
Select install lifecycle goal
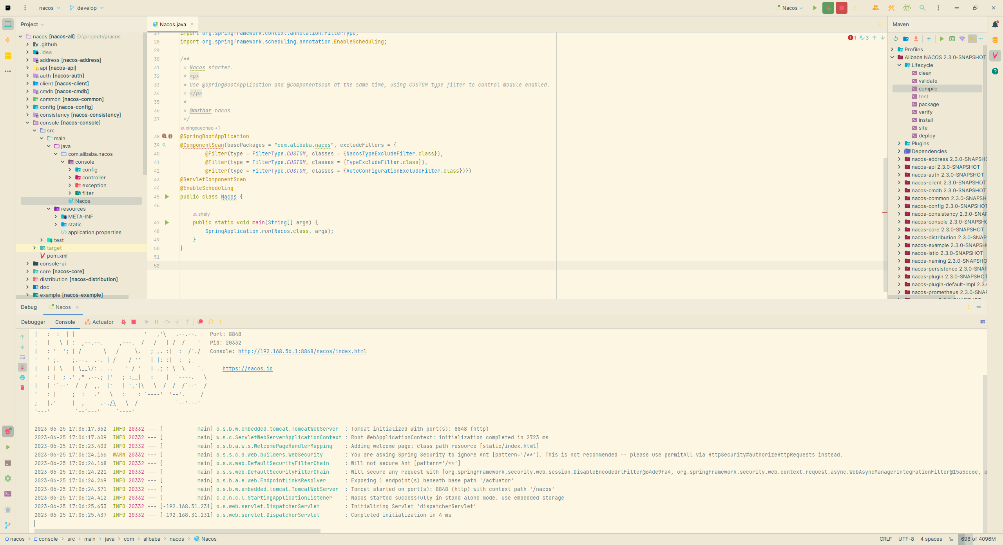click(925, 120)
